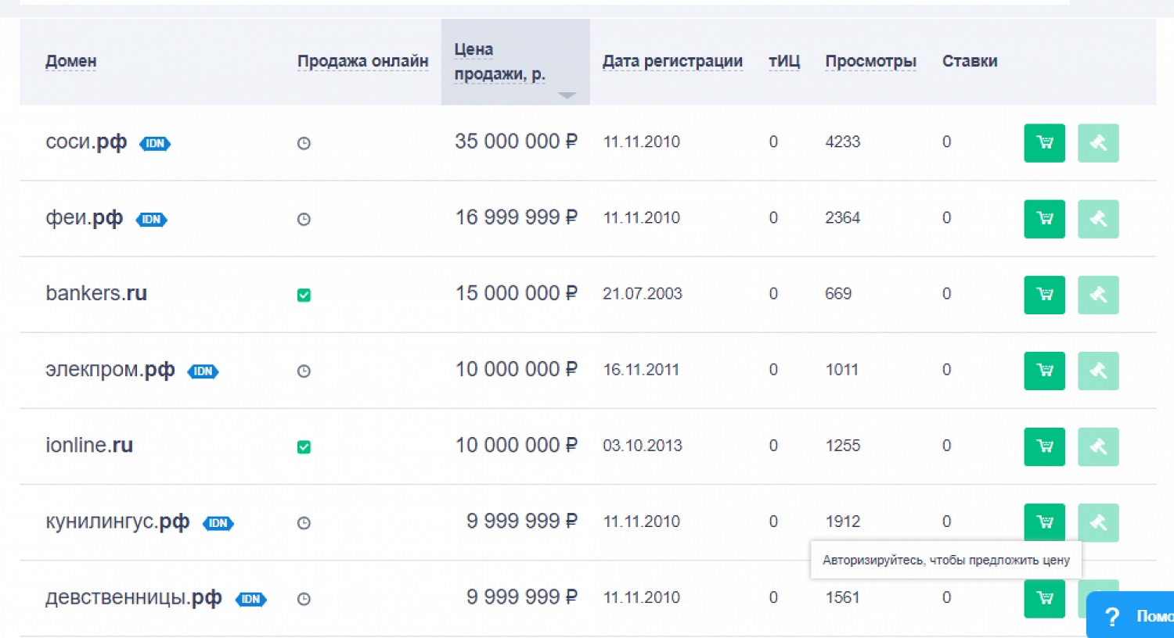The image size is (1174, 638).
Task: Click online sale checkmark for bankers.ru
Action: point(304,295)
